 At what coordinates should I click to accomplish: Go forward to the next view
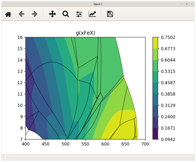(34, 14)
